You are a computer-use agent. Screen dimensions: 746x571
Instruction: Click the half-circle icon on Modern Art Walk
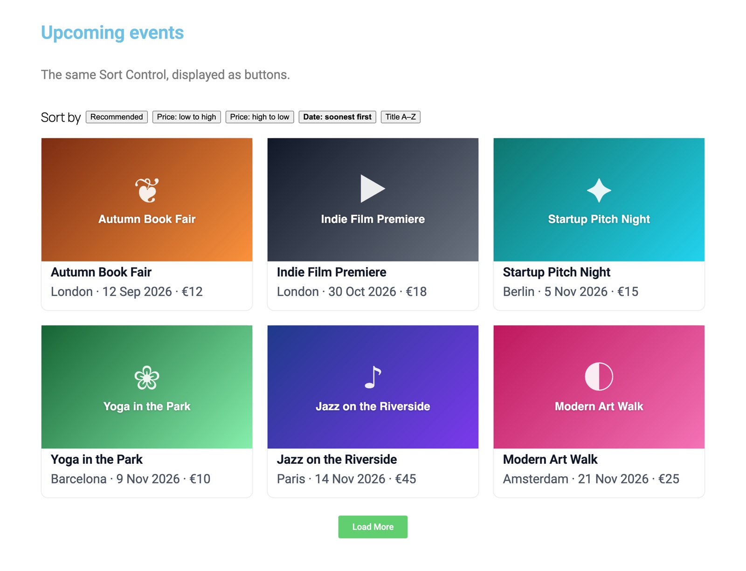click(x=599, y=377)
